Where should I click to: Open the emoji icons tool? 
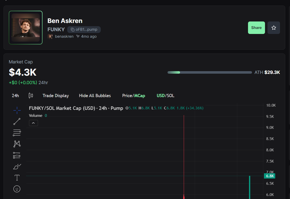pos(17,189)
